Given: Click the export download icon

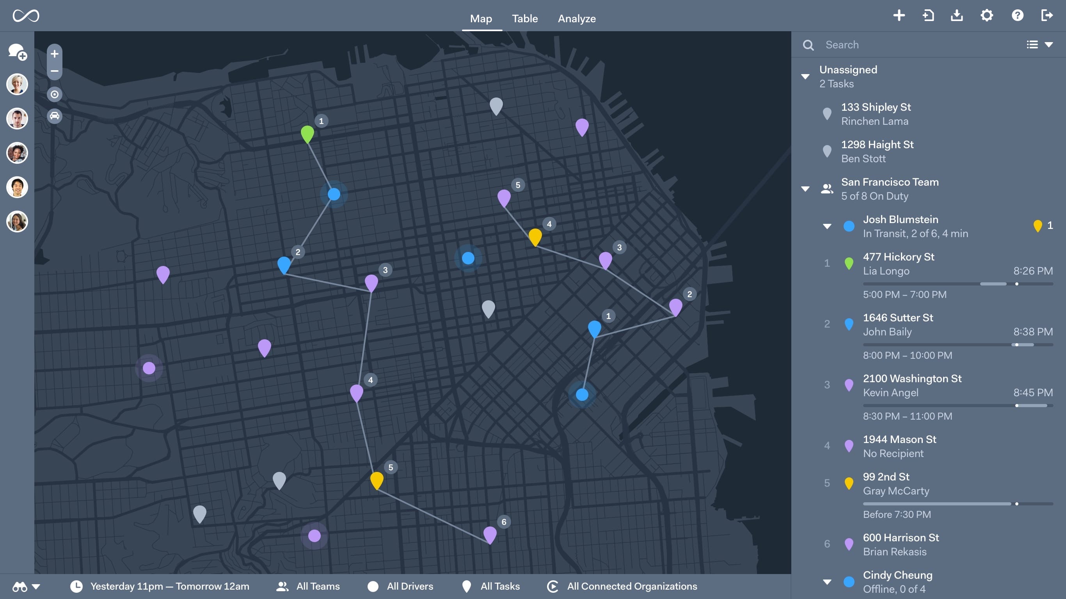Looking at the screenshot, I should (x=957, y=16).
